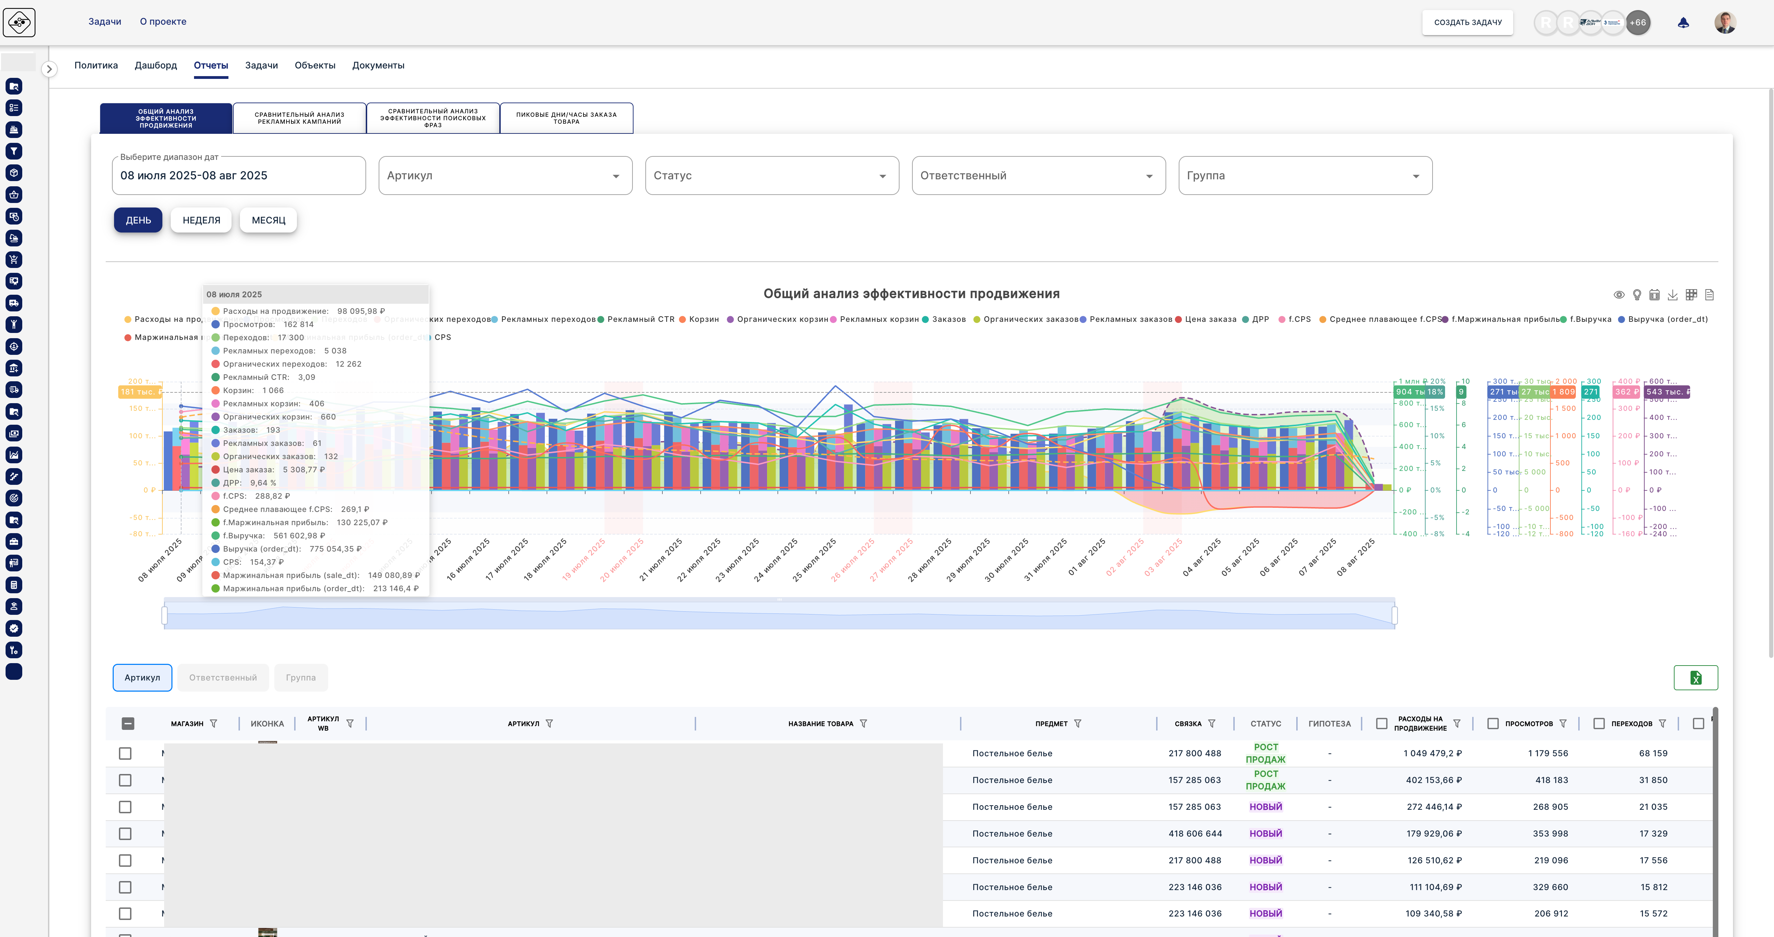1774x937 pixels.
Task: Open the certificate sidebar icon
Action: (14, 282)
